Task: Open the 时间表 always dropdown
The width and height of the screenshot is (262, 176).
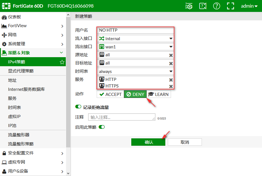Action: 135,71
